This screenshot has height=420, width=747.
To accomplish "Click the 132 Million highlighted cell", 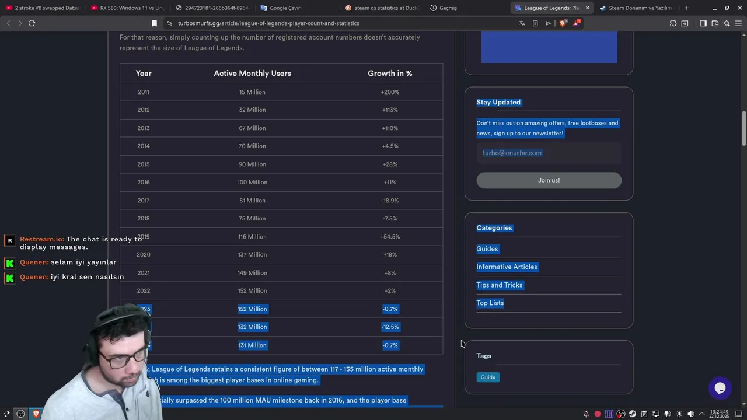I will coord(252,327).
